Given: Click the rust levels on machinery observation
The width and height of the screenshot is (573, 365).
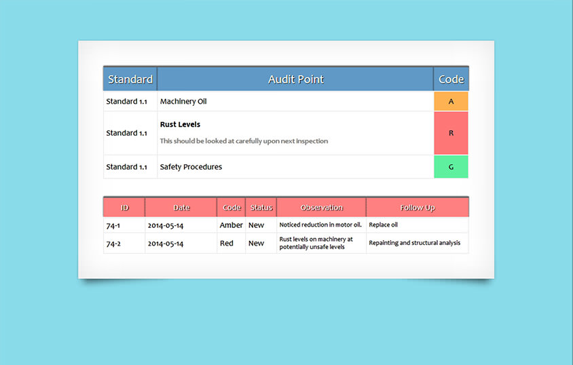Looking at the screenshot, I should click(316, 243).
